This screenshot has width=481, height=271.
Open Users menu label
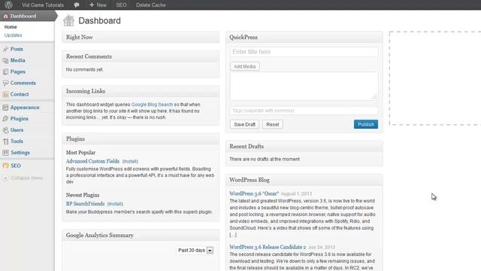point(17,130)
